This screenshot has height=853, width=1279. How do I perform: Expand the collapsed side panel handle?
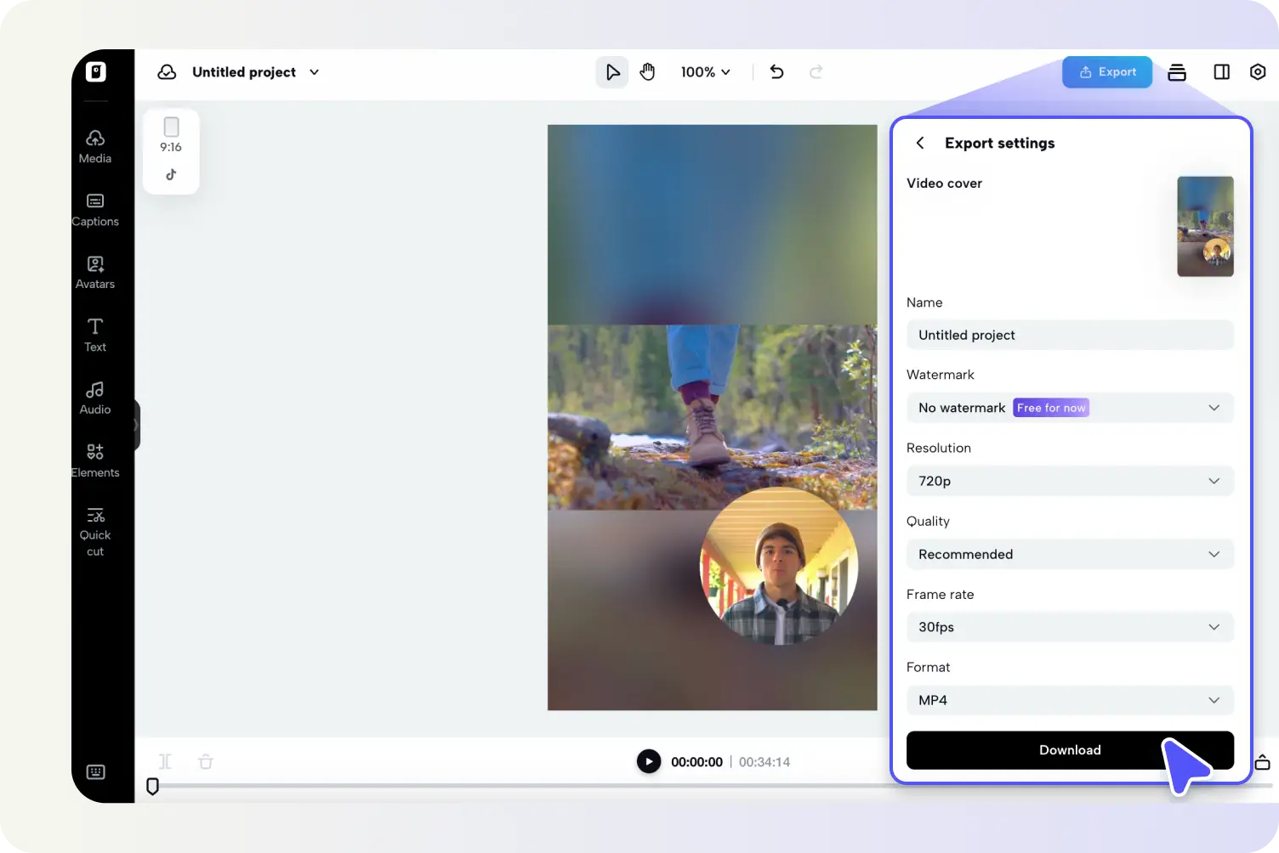pyautogui.click(x=136, y=425)
